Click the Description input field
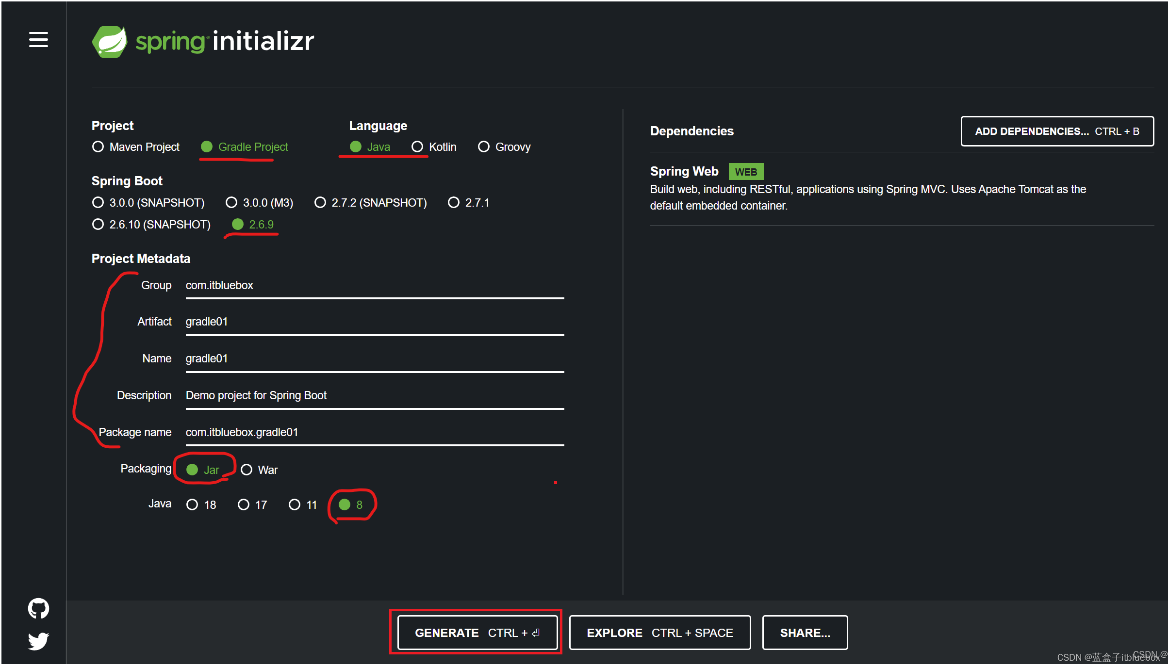The width and height of the screenshot is (1168, 667). click(x=375, y=396)
